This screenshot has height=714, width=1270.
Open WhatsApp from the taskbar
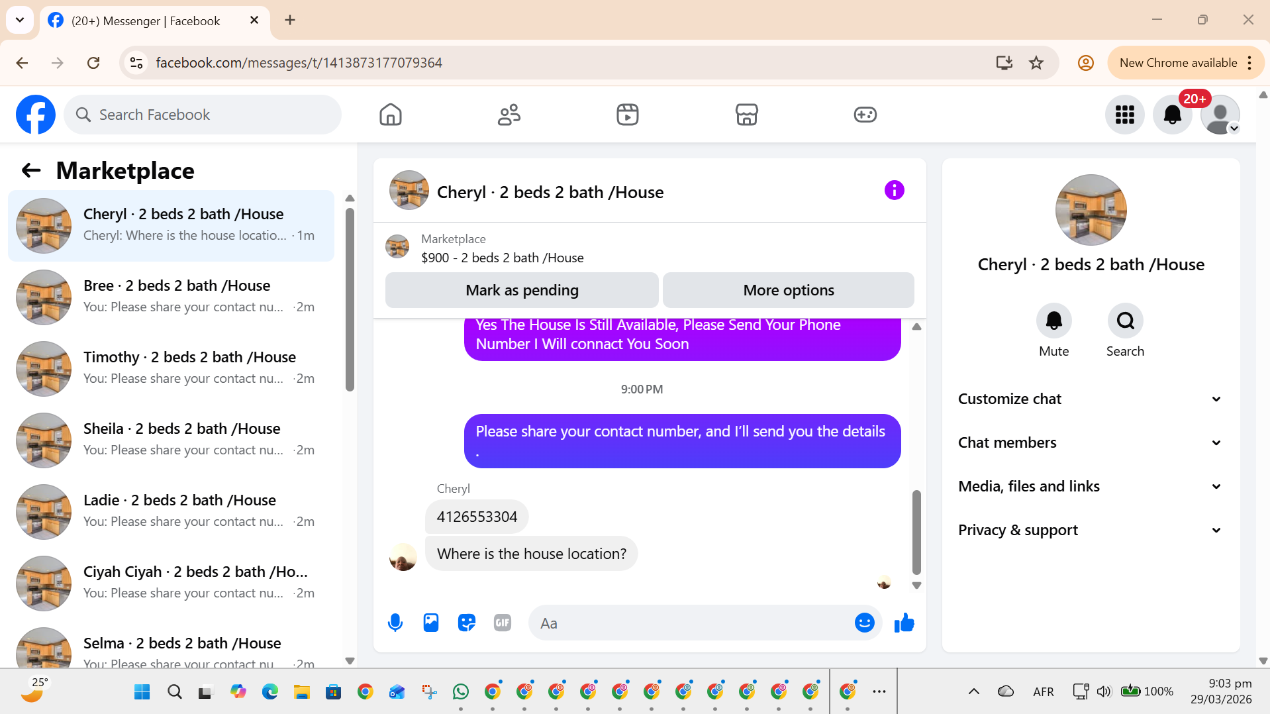click(x=461, y=692)
